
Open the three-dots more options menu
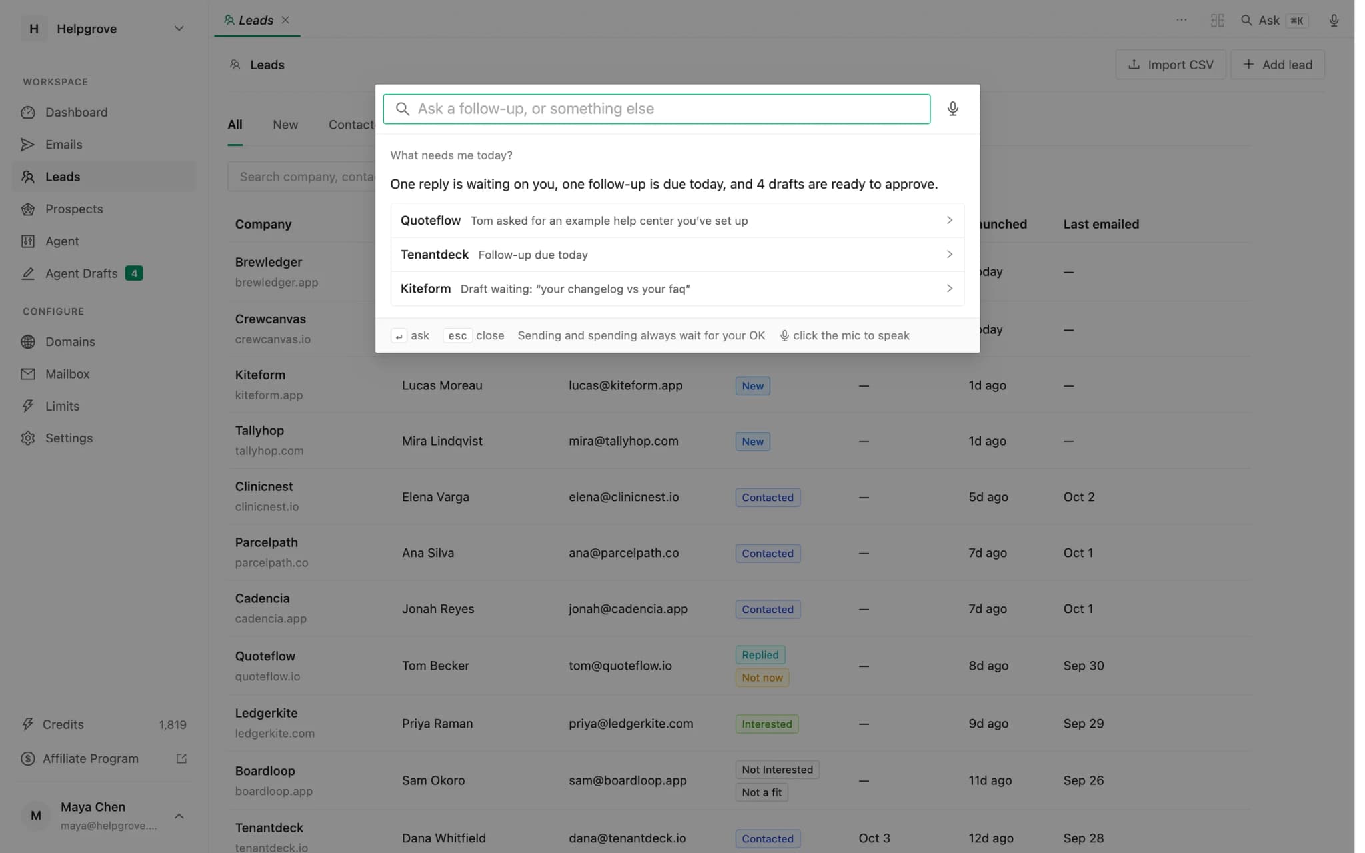(1181, 20)
